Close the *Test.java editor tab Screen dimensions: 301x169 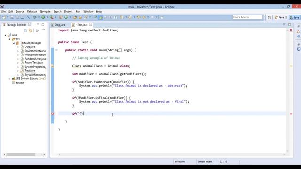[90, 25]
